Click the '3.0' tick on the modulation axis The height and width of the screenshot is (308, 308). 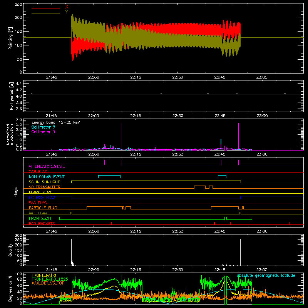click(x=19, y=120)
